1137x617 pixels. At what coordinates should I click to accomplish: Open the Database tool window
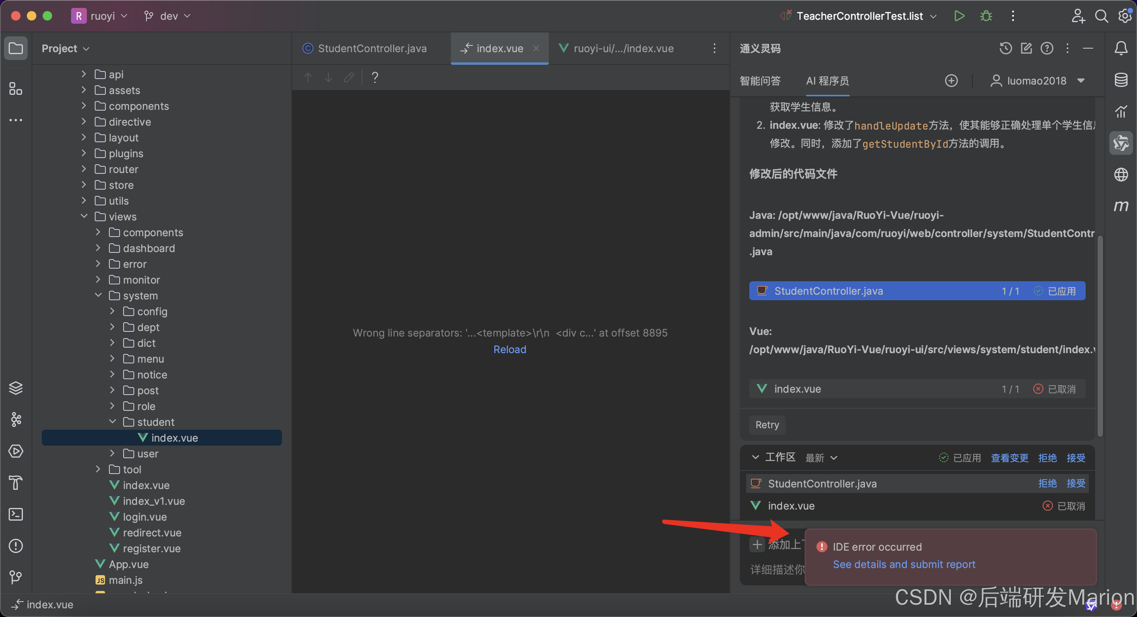[1121, 80]
